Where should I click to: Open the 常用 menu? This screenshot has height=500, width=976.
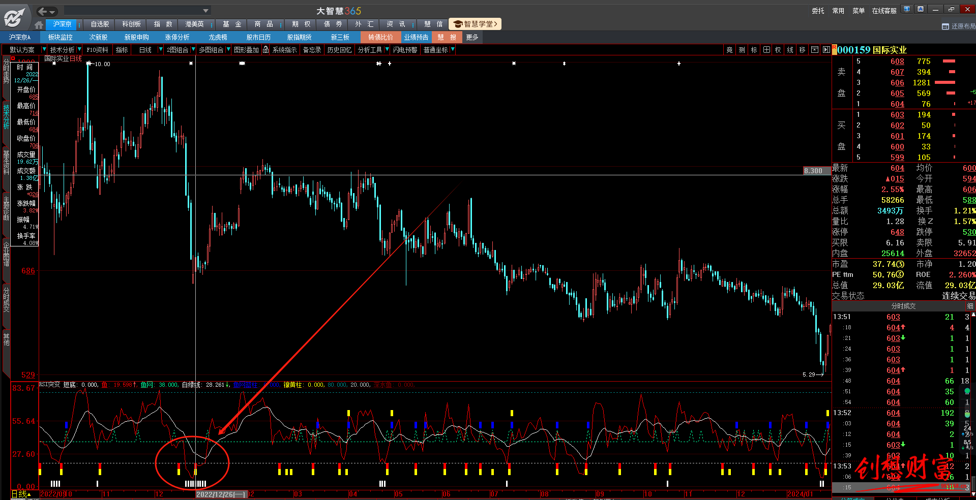coord(838,11)
